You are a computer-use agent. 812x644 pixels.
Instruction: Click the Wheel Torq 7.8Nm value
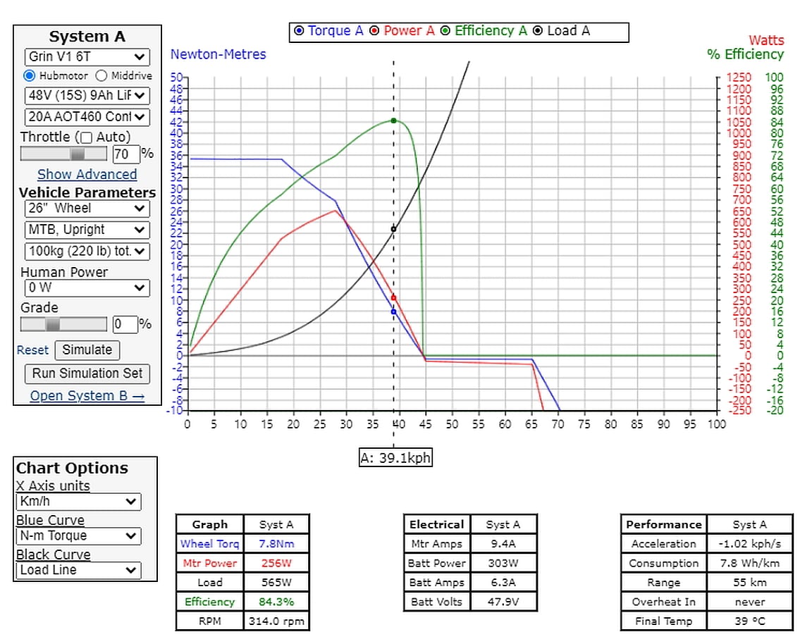point(276,543)
